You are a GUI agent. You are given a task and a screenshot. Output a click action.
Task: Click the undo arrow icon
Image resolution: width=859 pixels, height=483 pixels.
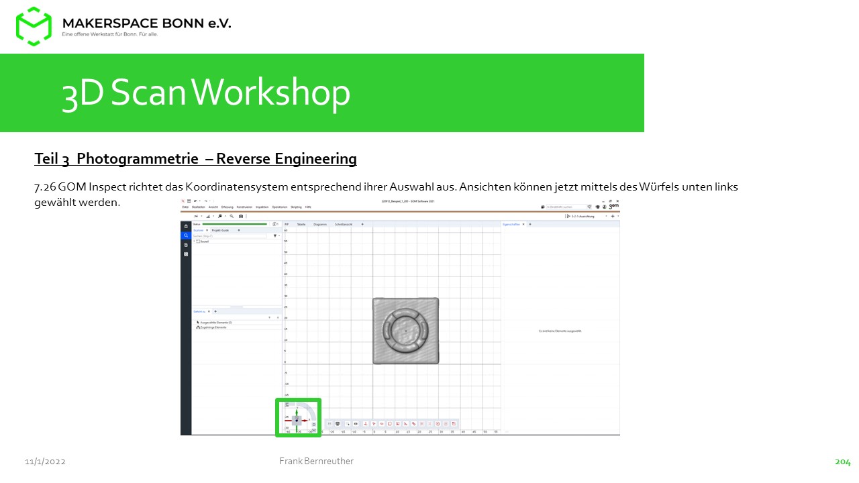point(195,201)
